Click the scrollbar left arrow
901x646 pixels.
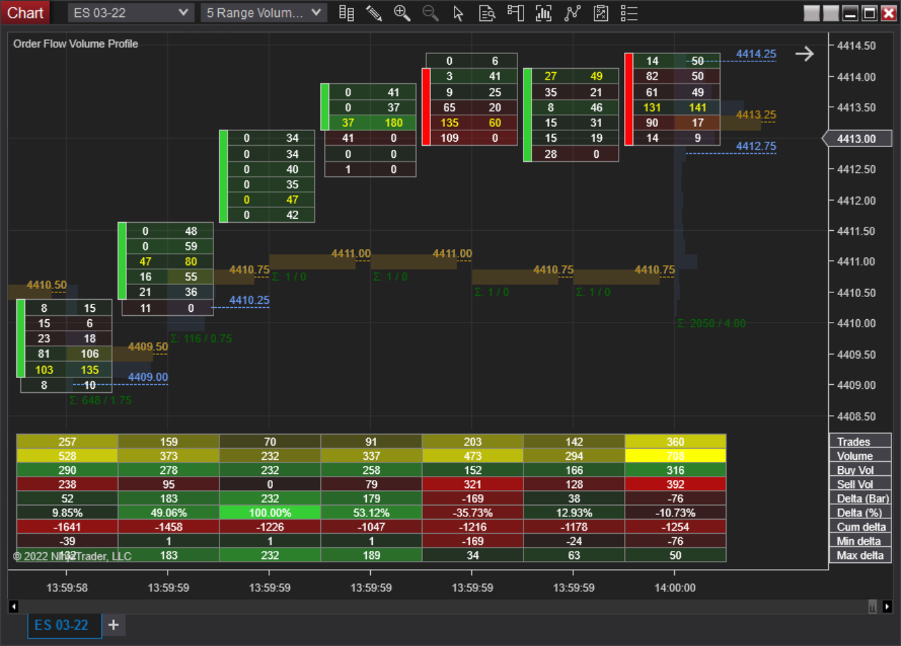click(x=14, y=606)
